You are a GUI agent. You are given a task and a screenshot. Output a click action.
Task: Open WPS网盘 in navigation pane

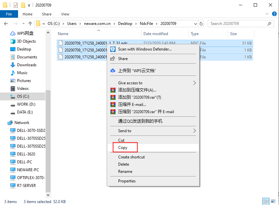pos(25,33)
